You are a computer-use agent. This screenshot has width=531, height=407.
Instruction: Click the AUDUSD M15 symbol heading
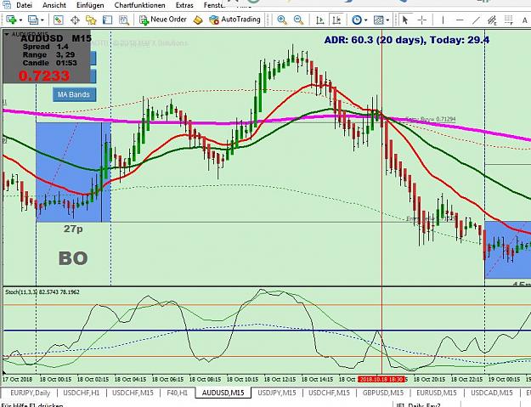click(56, 38)
